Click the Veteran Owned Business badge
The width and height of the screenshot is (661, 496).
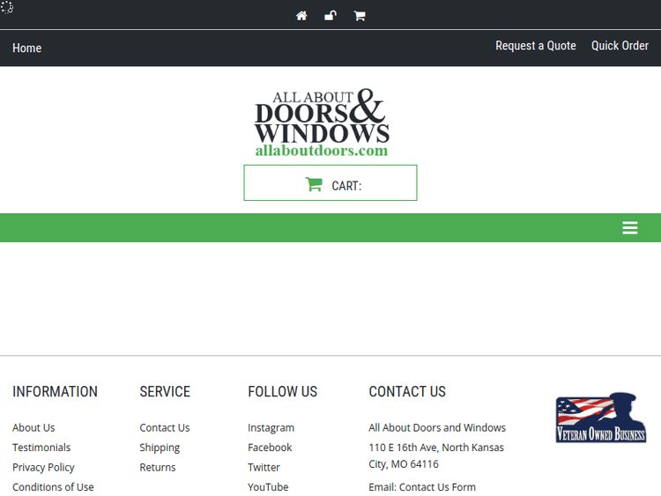click(x=601, y=418)
